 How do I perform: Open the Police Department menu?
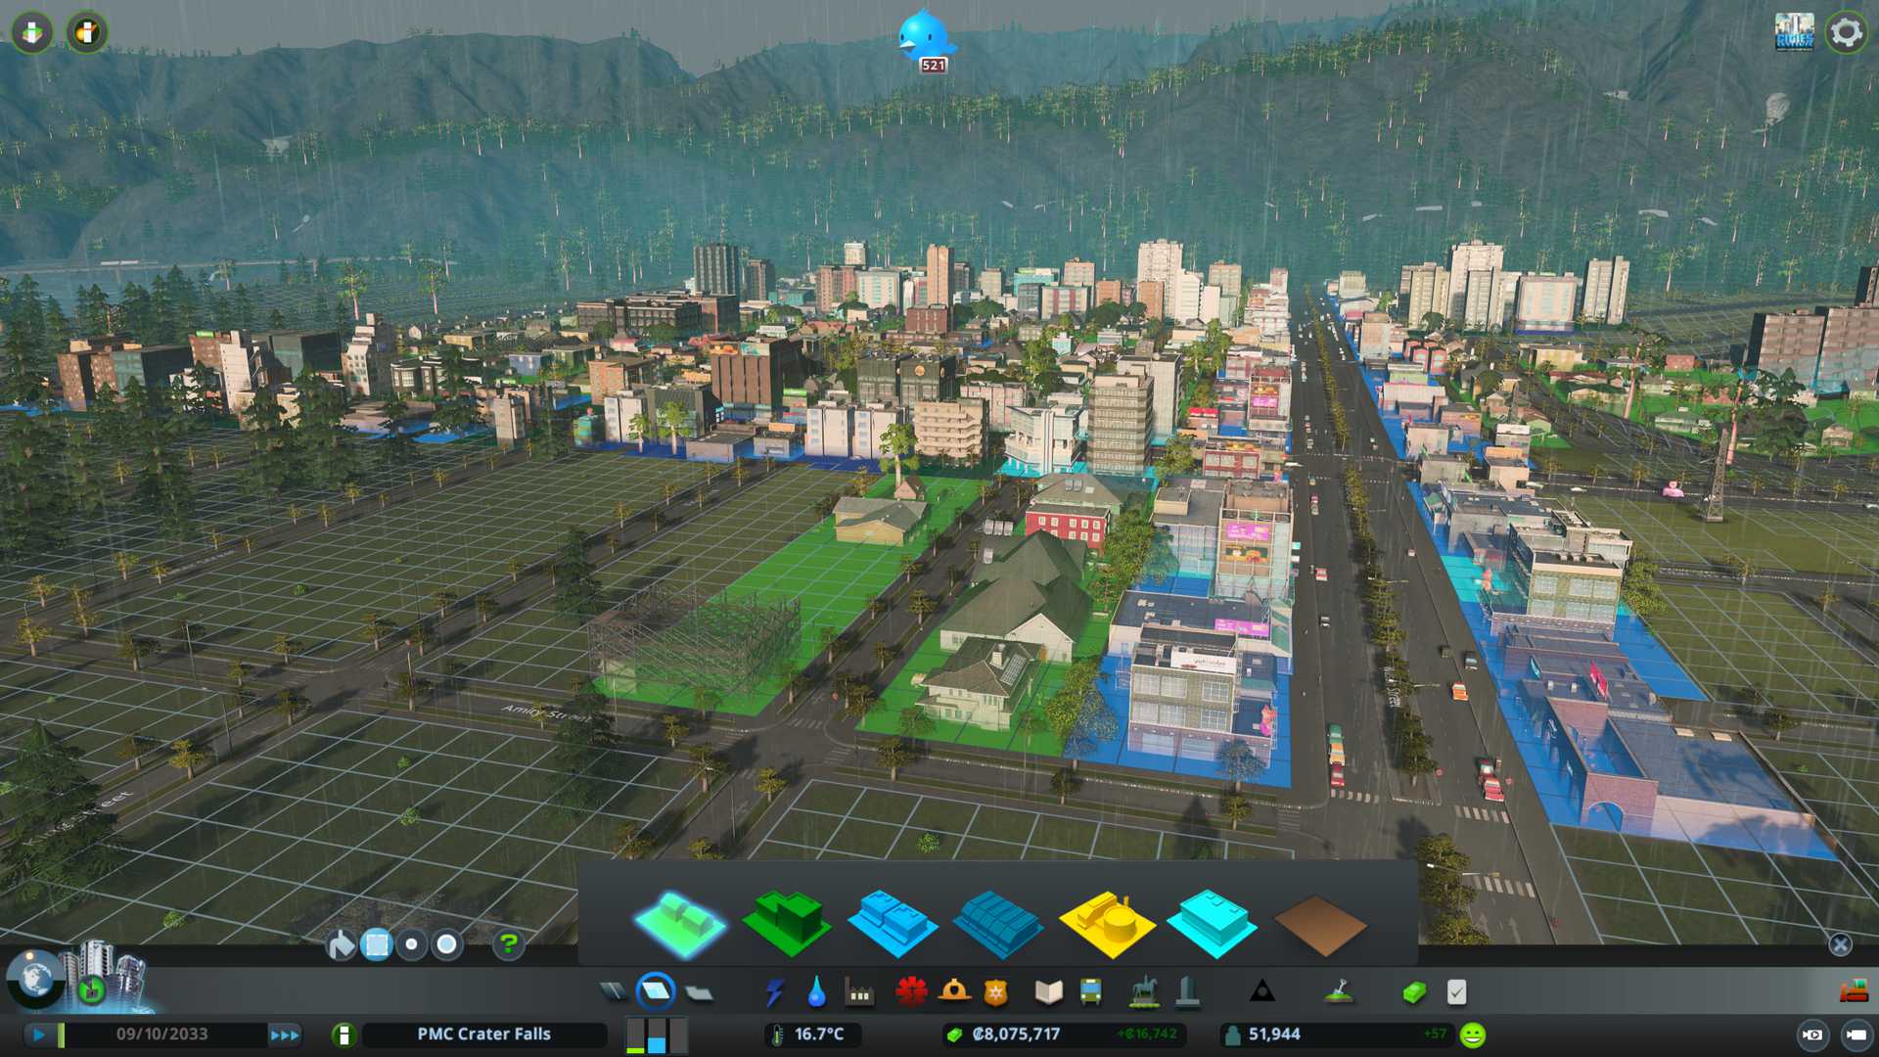[x=995, y=993]
